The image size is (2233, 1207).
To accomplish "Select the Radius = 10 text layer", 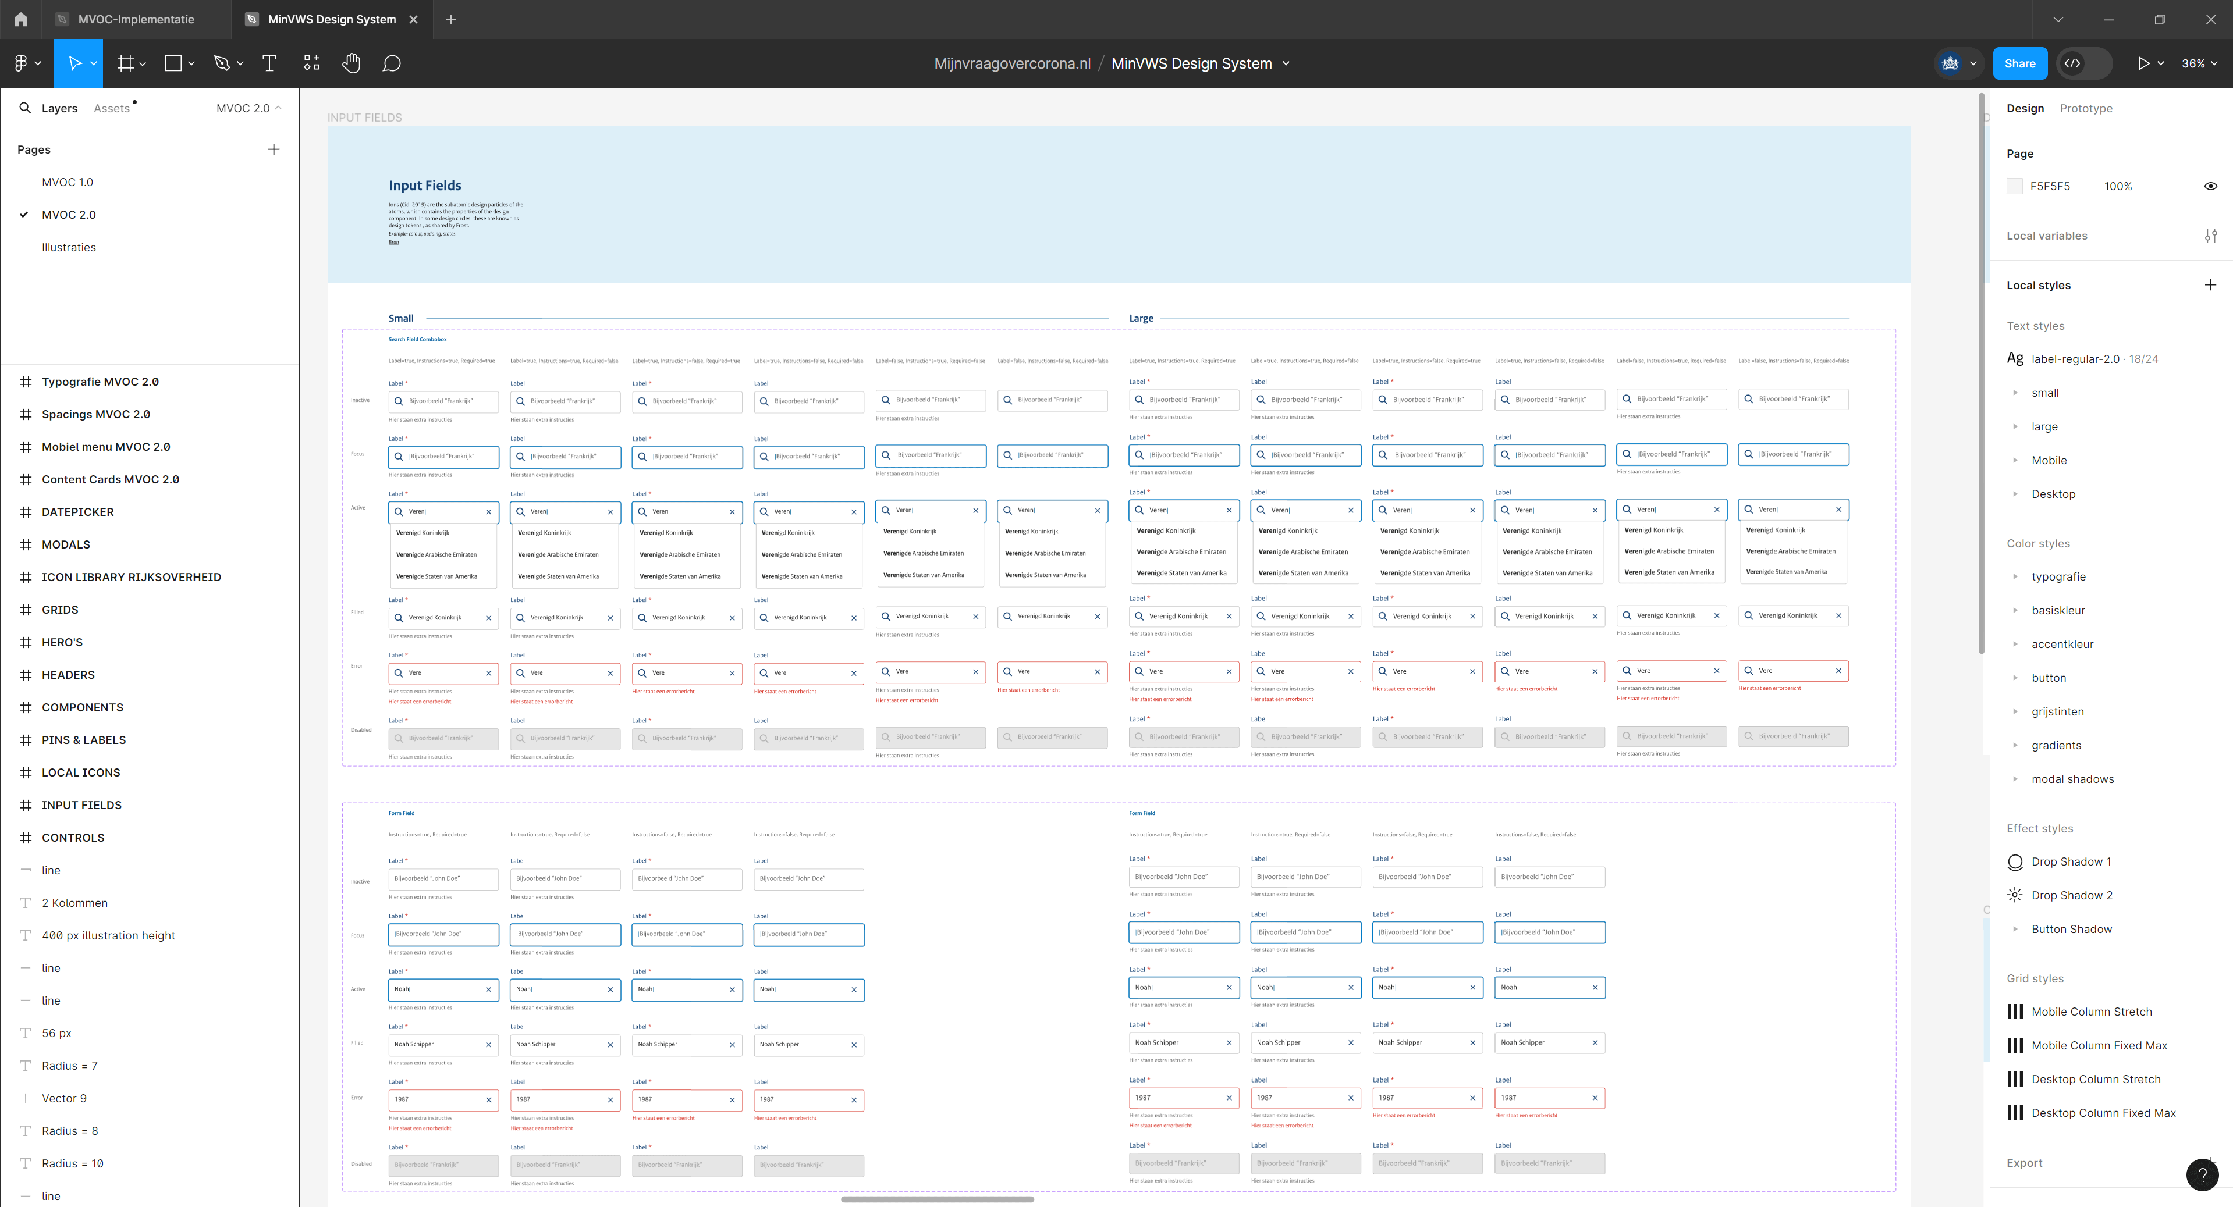I will click(x=73, y=1164).
